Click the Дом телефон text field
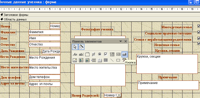200x98 pixels. 44,77
